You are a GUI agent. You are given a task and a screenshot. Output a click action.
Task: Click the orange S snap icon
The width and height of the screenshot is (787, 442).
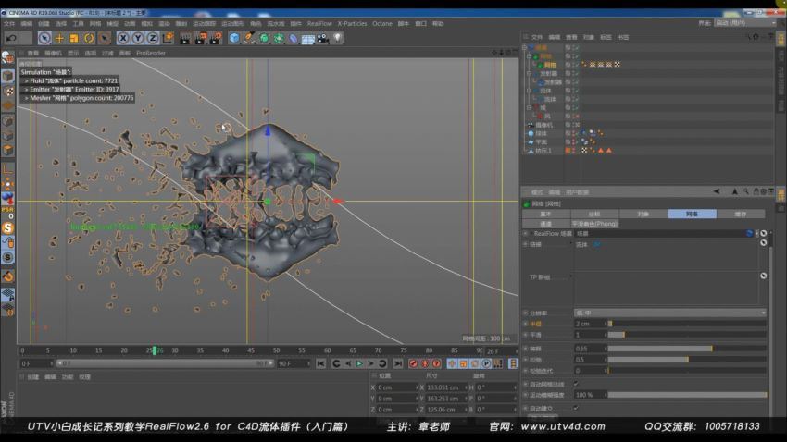7,228
